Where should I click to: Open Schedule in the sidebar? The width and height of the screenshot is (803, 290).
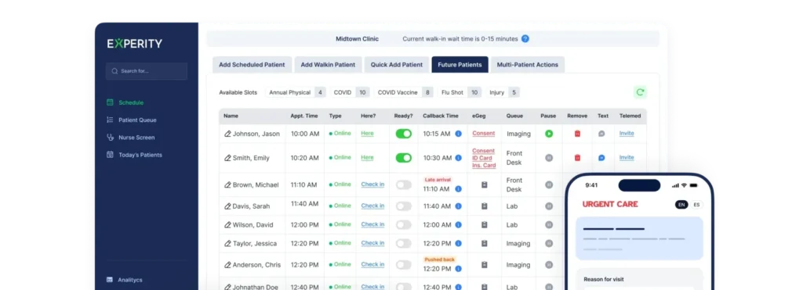click(x=125, y=102)
